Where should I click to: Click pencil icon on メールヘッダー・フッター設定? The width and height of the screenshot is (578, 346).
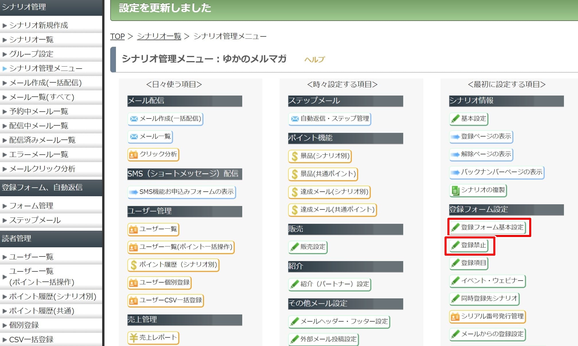point(294,321)
